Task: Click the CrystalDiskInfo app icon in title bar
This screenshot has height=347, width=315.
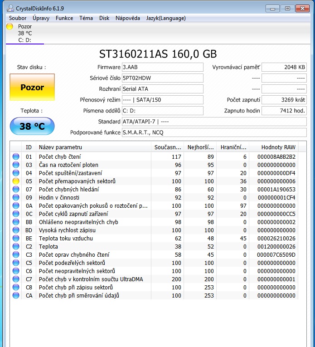Action: 10,9
